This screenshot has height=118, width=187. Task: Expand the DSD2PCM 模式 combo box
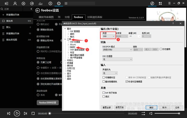click(116, 50)
